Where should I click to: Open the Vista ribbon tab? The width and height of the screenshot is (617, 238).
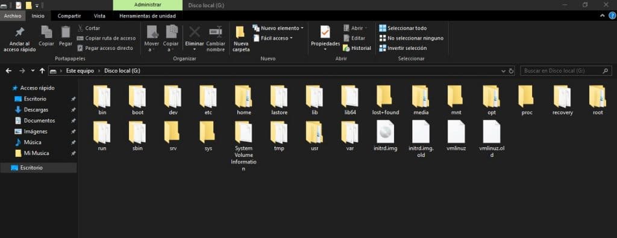click(x=99, y=16)
